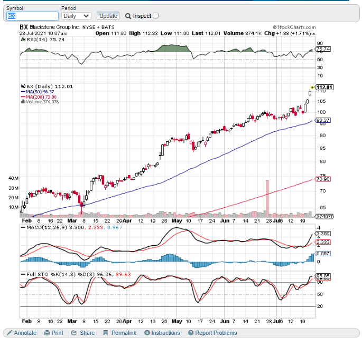
Task: Open the Permalink link
Action: tap(124, 333)
